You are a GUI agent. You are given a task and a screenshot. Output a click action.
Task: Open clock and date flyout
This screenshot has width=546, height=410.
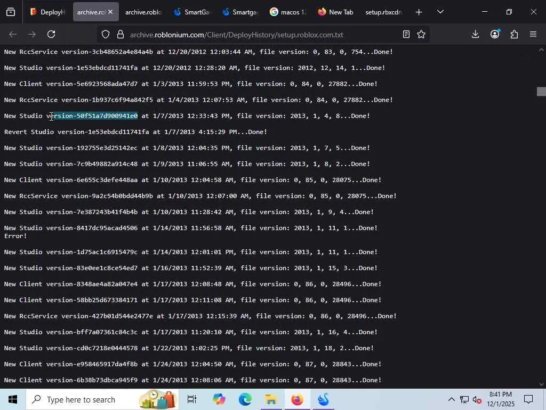(500, 399)
